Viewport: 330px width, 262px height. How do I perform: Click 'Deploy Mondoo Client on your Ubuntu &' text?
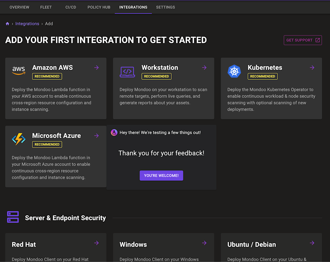[267, 259]
